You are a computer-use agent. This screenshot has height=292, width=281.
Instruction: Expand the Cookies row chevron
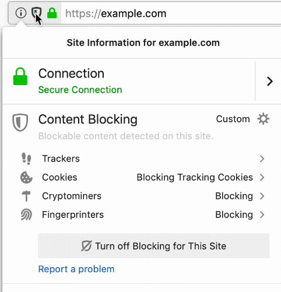262,177
